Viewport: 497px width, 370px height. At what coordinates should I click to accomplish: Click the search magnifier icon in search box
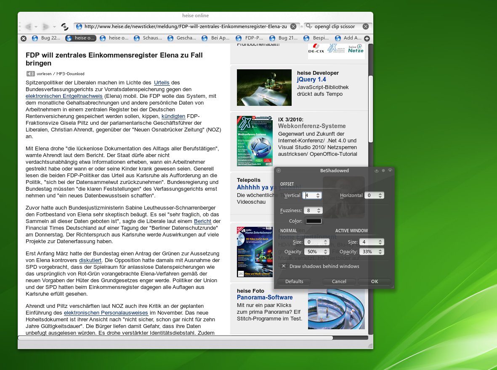pyautogui.click(x=308, y=26)
